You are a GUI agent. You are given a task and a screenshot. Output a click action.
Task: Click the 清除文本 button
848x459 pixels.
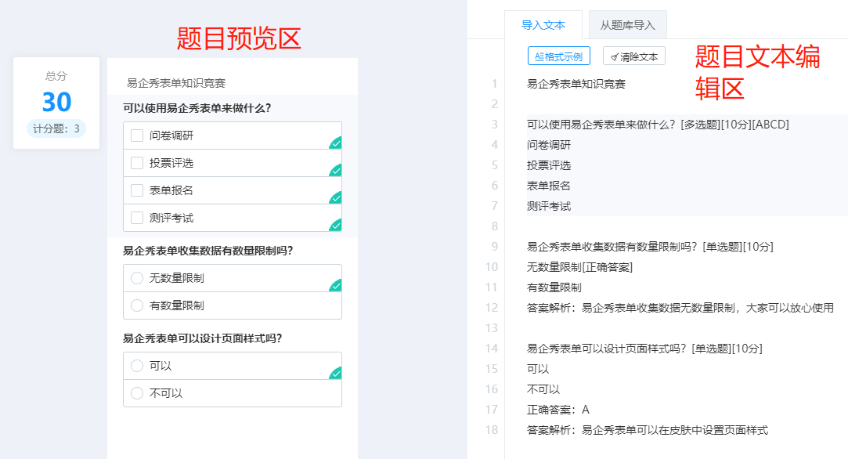[x=633, y=56]
